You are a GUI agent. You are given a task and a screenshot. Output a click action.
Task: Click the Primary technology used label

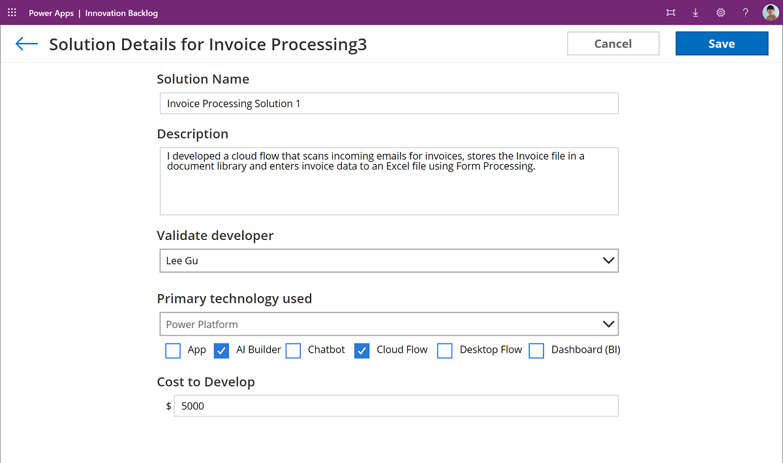pyautogui.click(x=234, y=299)
